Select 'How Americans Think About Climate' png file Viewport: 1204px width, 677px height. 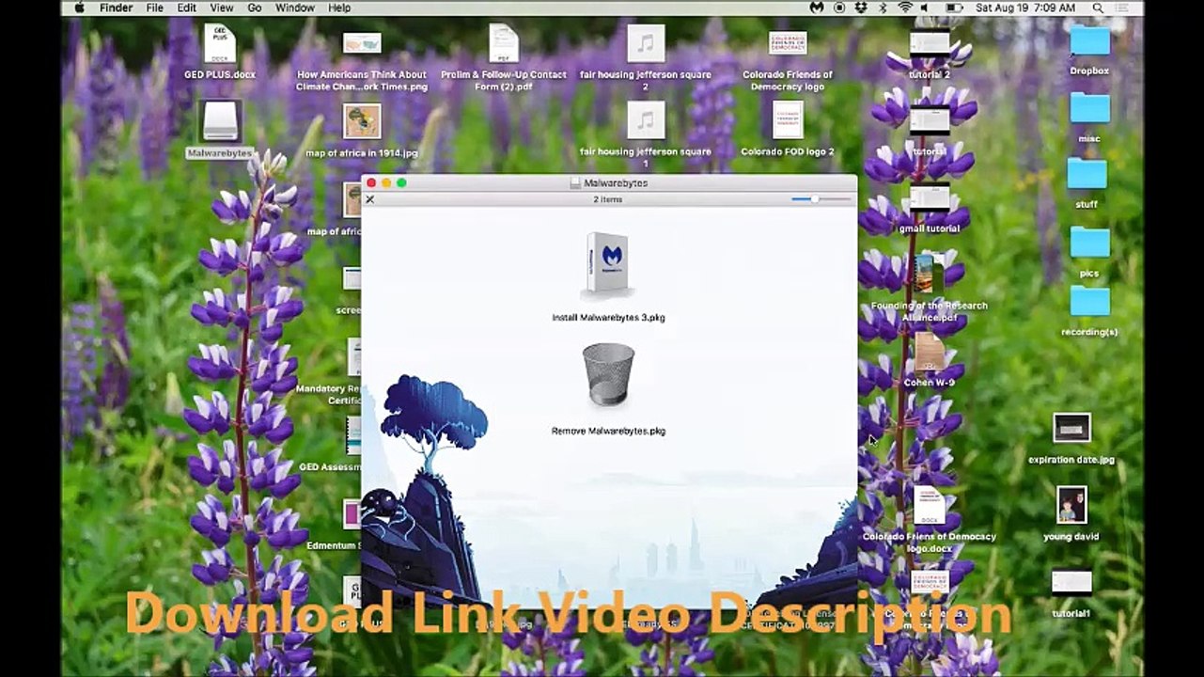click(362, 43)
